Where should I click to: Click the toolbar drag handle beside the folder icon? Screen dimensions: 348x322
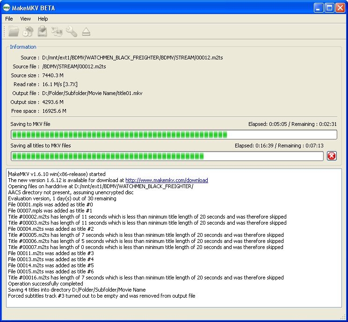coord(4,31)
